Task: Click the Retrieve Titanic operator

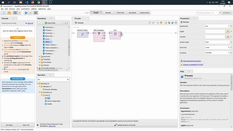Action: (83, 34)
